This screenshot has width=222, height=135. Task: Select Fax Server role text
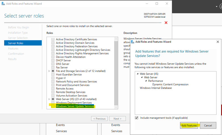(x=62, y=68)
